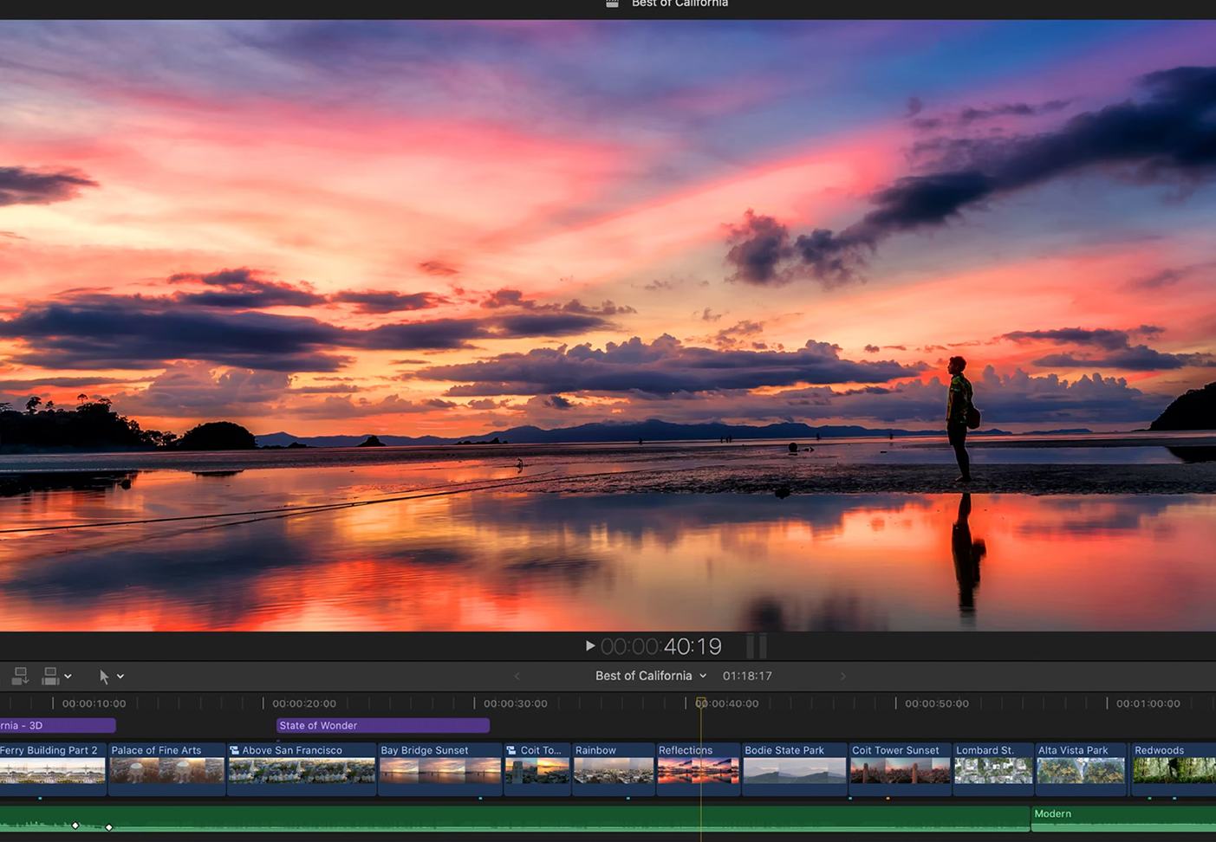1216x842 pixels.
Task: Select the Rainbow clip
Action: pos(613,768)
